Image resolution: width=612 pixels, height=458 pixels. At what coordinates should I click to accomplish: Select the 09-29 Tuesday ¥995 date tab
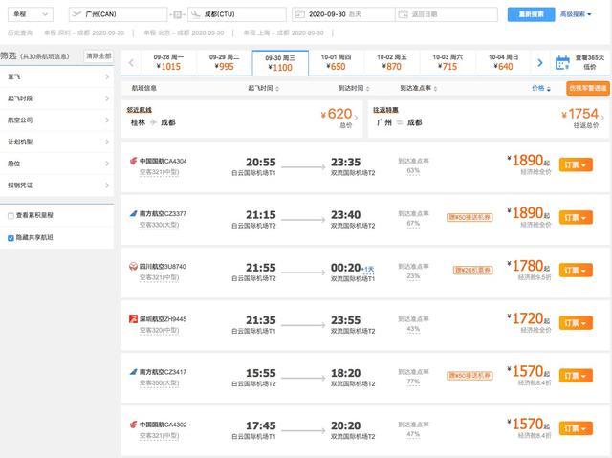(225, 62)
